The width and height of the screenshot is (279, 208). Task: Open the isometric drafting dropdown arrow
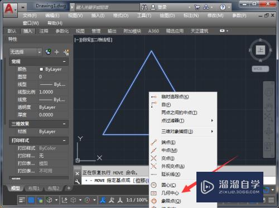click(x=56, y=200)
